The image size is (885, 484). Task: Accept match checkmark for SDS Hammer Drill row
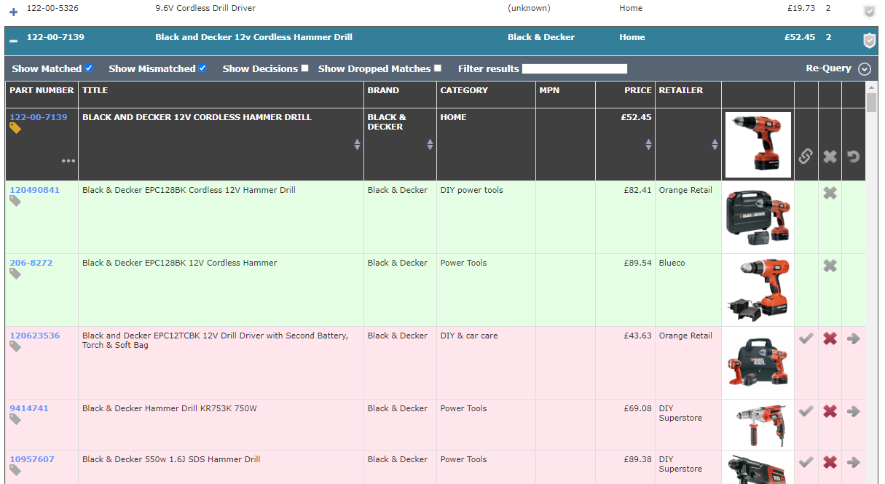[806, 462]
